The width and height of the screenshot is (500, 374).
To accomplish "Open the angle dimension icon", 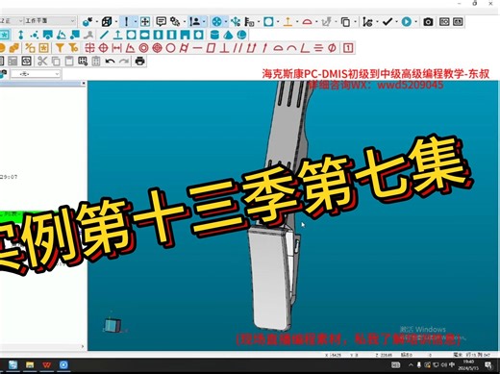I will [130, 48].
